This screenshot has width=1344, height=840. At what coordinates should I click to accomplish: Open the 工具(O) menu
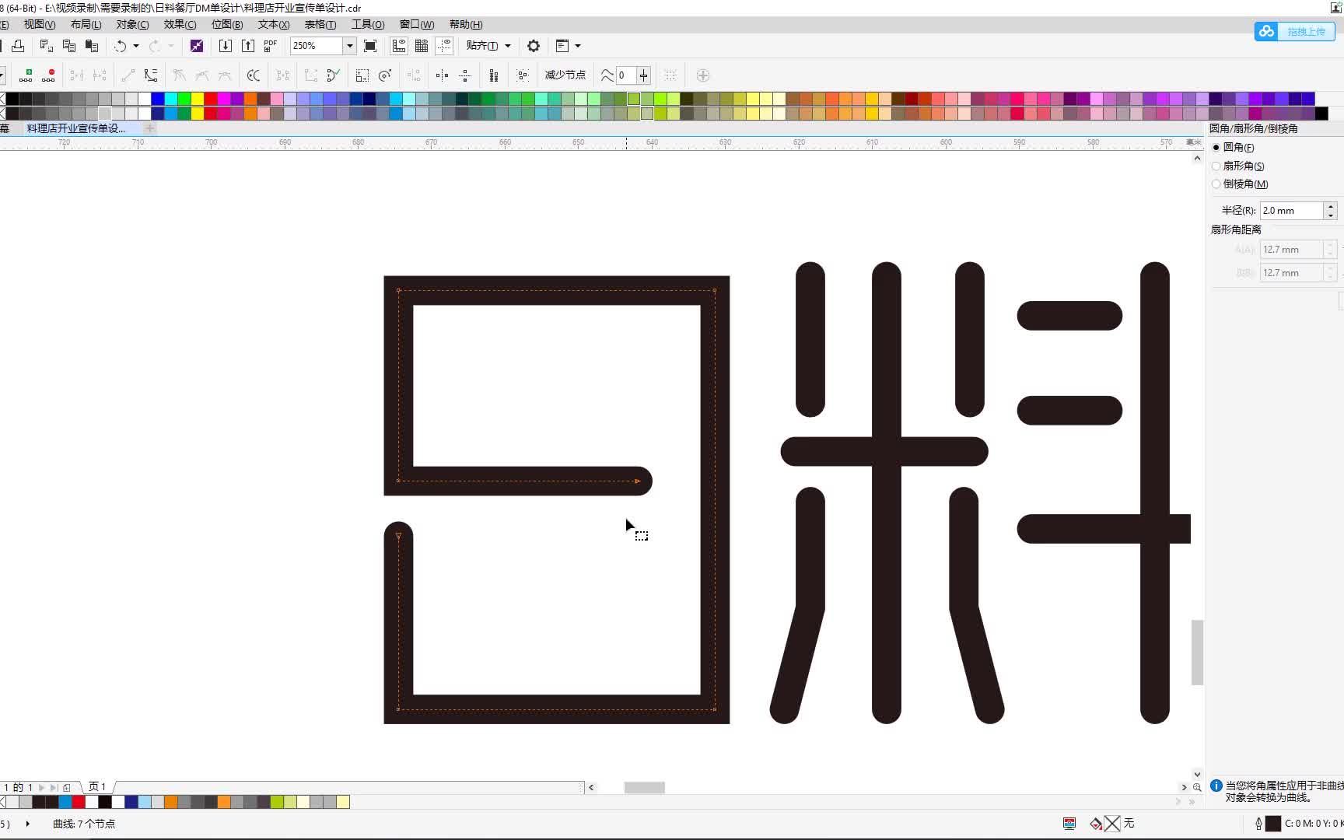tap(368, 25)
